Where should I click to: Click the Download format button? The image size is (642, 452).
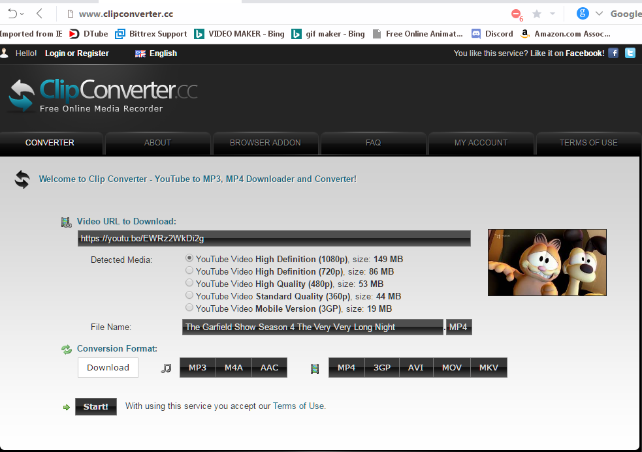[x=108, y=367]
